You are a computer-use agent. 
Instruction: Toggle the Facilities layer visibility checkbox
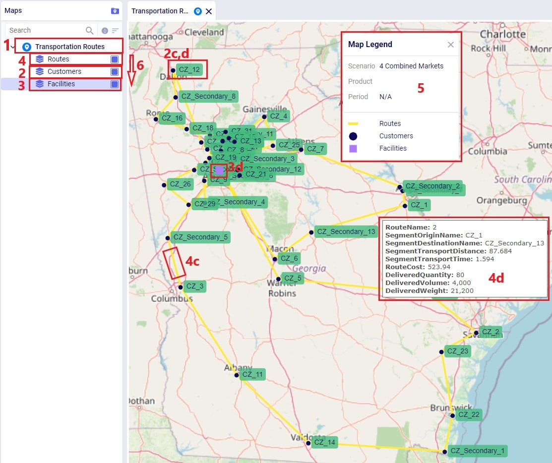(115, 84)
